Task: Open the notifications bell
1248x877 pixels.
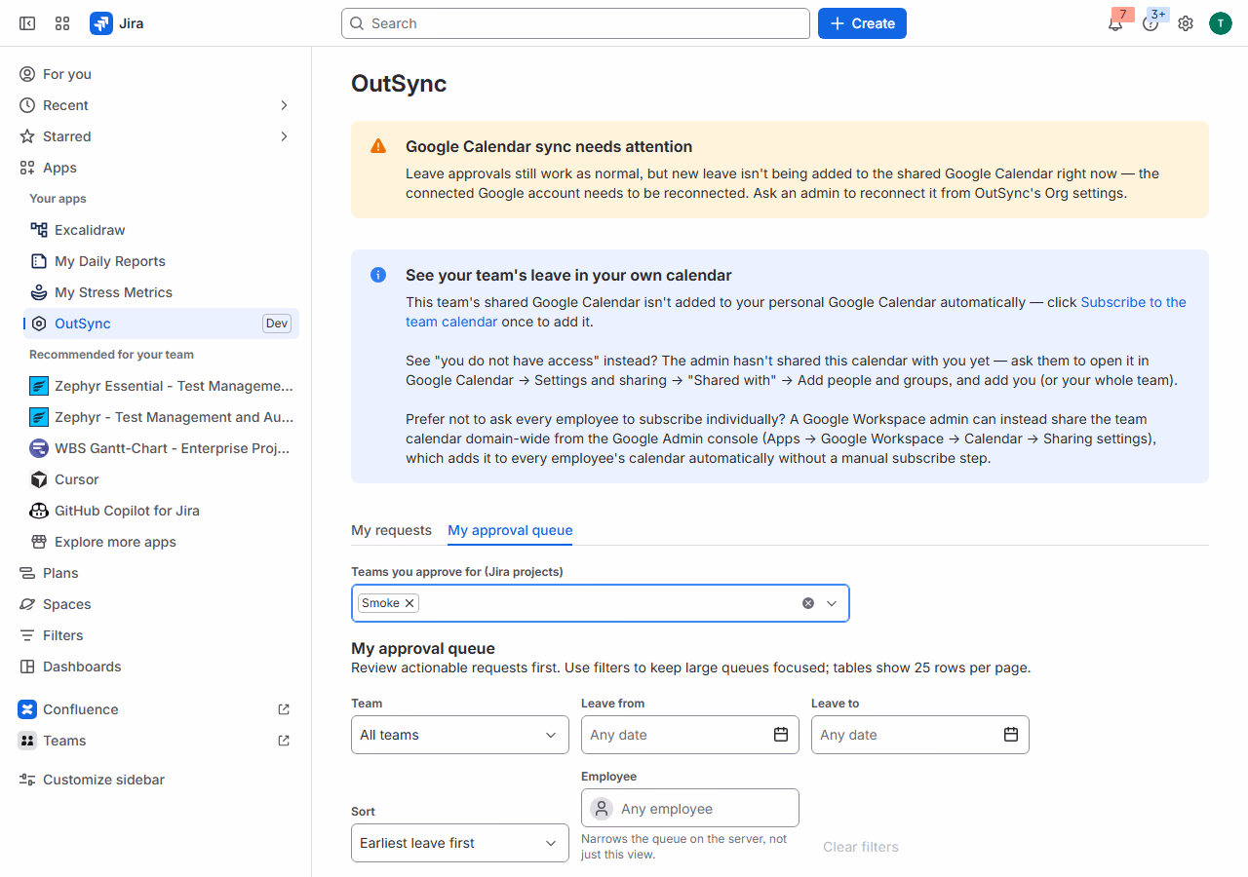Action: click(x=1115, y=23)
